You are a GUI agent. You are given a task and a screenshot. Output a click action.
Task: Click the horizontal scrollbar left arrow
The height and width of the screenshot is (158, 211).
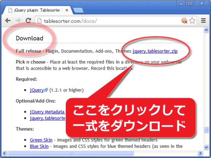point(4,153)
